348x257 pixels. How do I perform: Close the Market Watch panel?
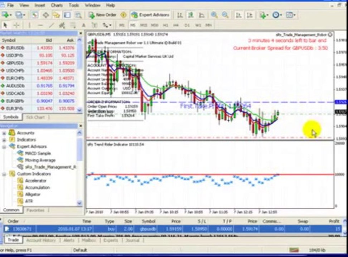tap(81, 34)
